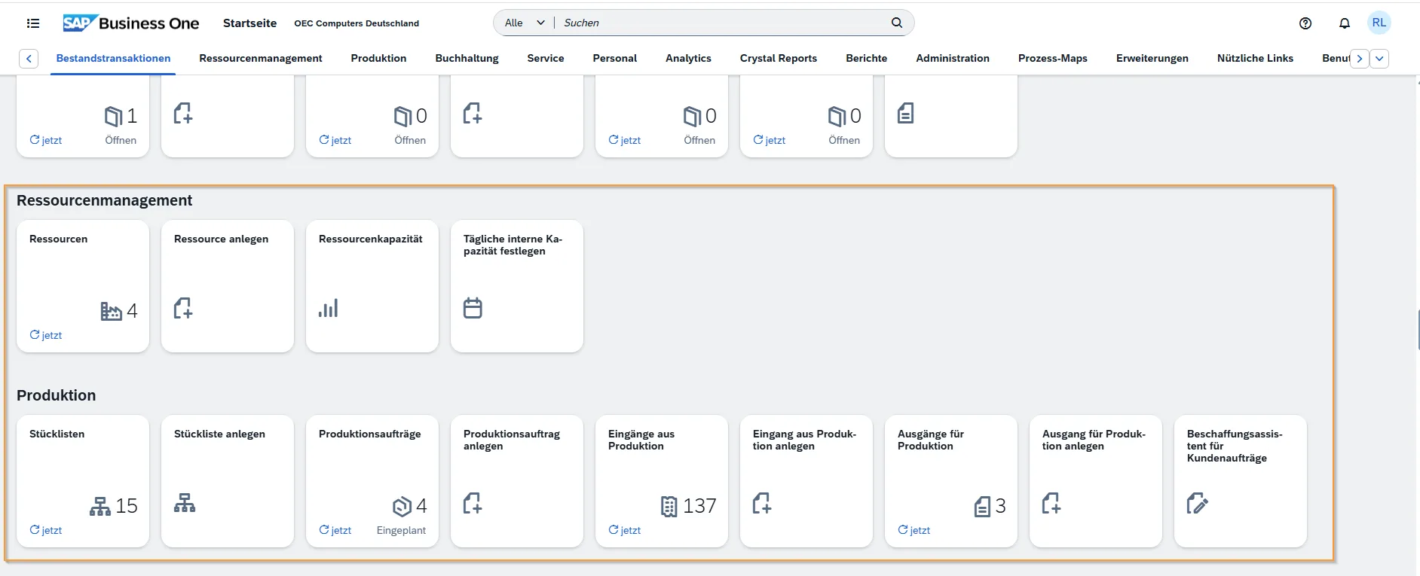Open the Produktionsauftrag anlegen tile icon
Viewport: 1420px width, 576px height.
pos(473,503)
